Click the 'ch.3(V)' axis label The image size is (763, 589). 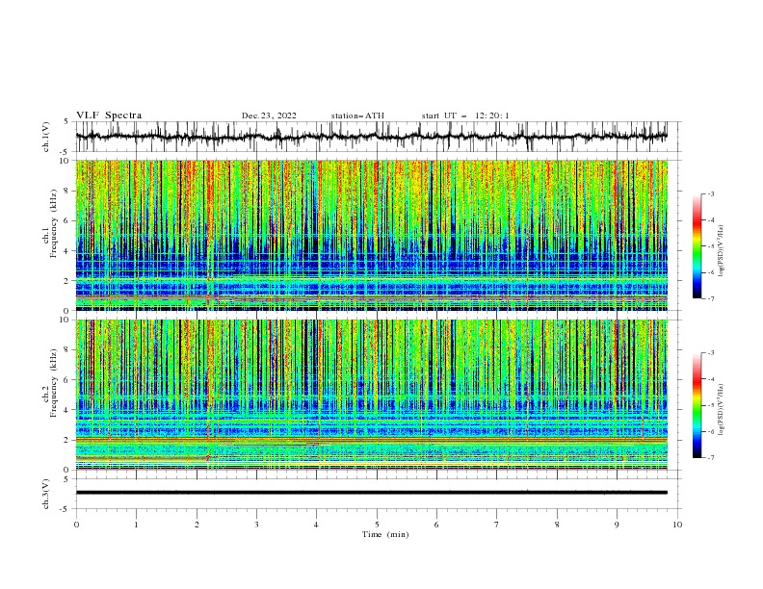point(46,494)
